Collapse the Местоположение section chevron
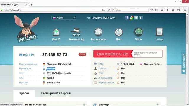 [x=84, y=105]
